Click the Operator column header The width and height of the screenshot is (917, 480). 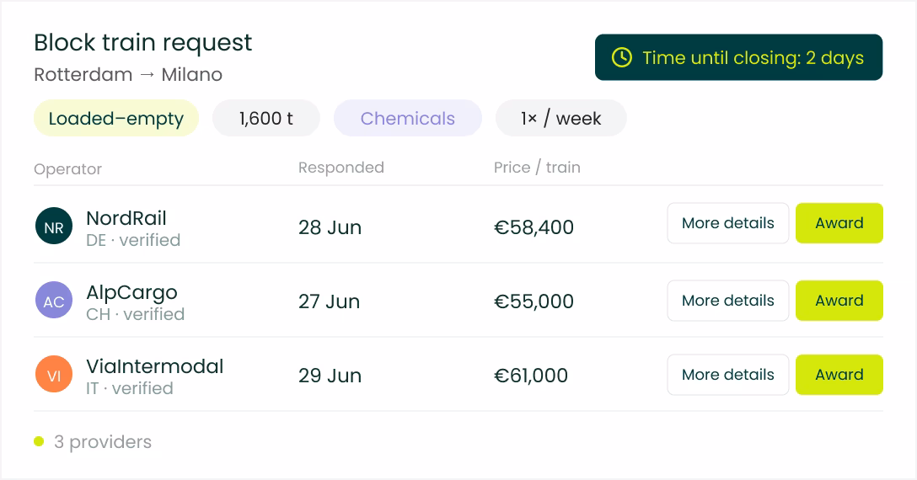(67, 169)
